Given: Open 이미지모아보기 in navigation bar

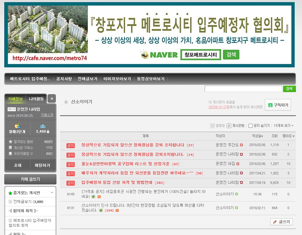Looking at the screenshot, I should point(117,79).
